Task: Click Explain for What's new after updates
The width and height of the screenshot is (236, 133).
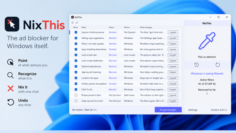Action: (173, 44)
